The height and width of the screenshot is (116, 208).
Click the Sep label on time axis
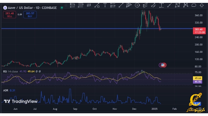pos(75,109)
